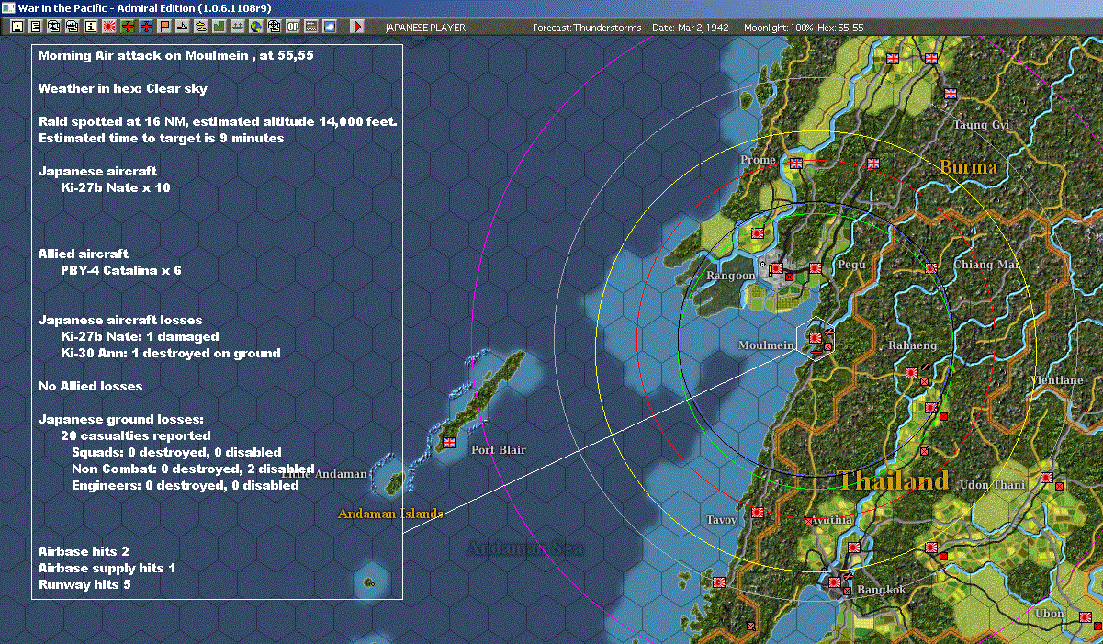
Task: Click the 'Port Blair' map label
Action: click(x=499, y=450)
